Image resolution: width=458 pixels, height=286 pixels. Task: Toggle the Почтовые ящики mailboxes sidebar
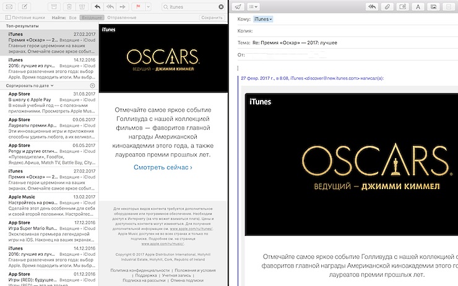pyautogui.click(x=25, y=17)
